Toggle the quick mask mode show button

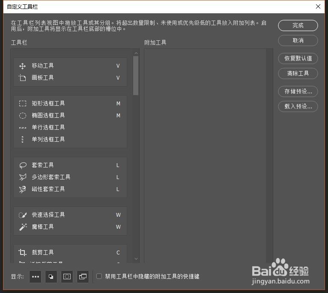click(x=67, y=277)
